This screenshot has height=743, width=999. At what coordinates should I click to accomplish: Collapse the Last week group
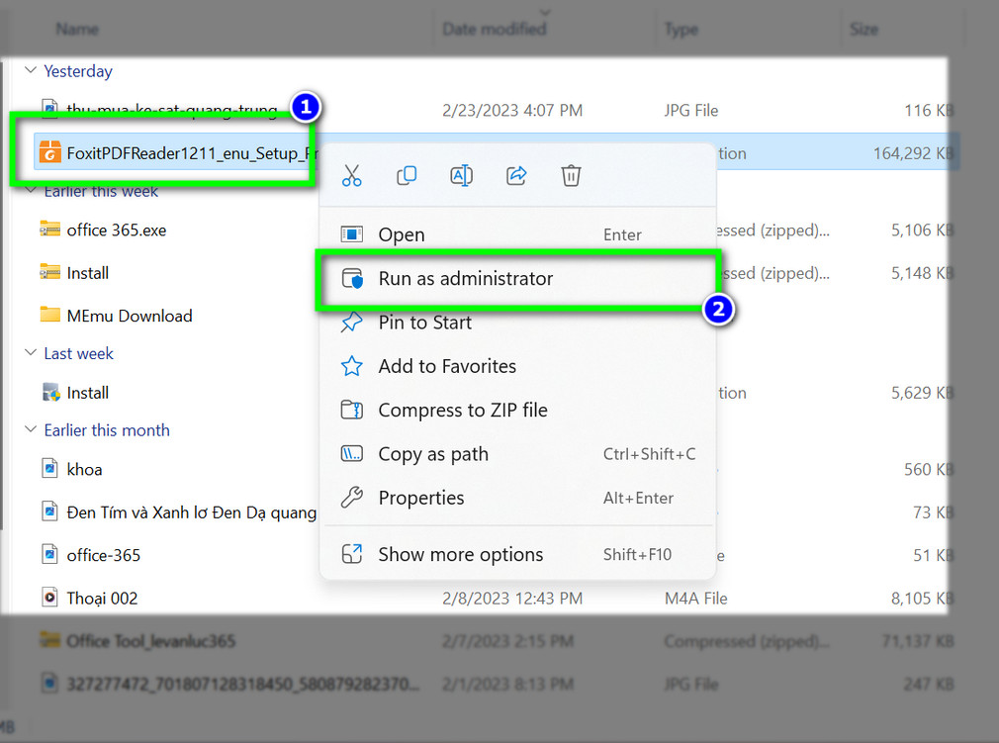coord(30,352)
